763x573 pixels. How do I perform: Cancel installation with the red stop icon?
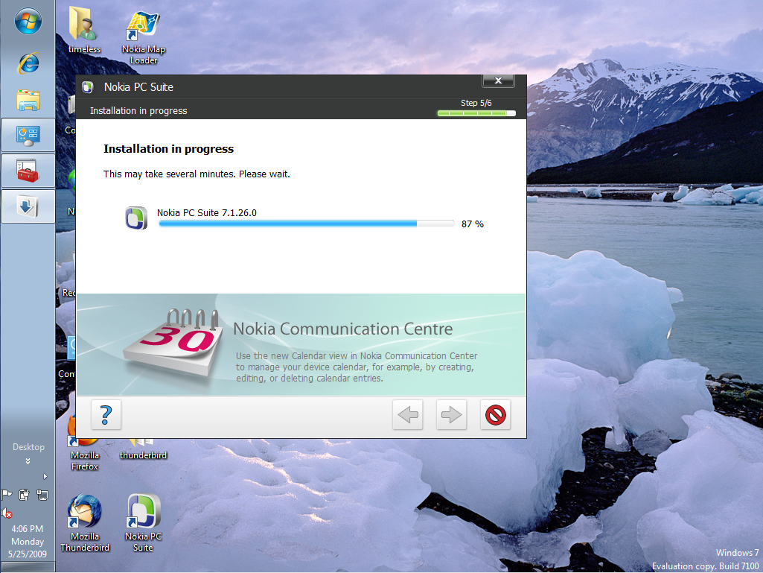pos(495,414)
